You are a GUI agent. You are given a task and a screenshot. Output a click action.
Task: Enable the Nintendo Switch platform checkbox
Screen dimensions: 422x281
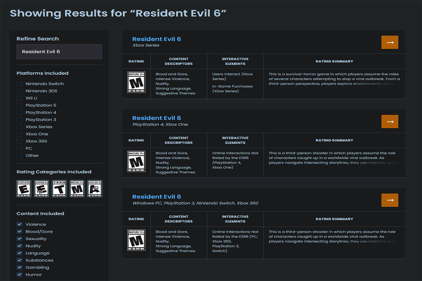pyautogui.click(x=19, y=84)
